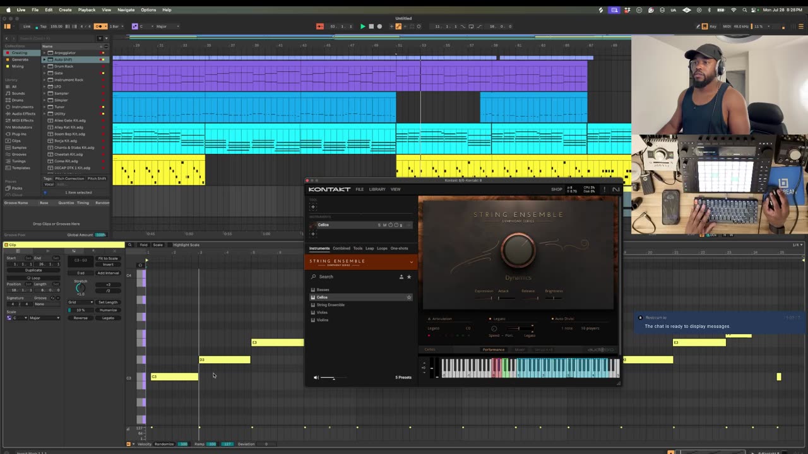
Task: Select the C3 MIDI note in the piano roll
Action: point(174,376)
